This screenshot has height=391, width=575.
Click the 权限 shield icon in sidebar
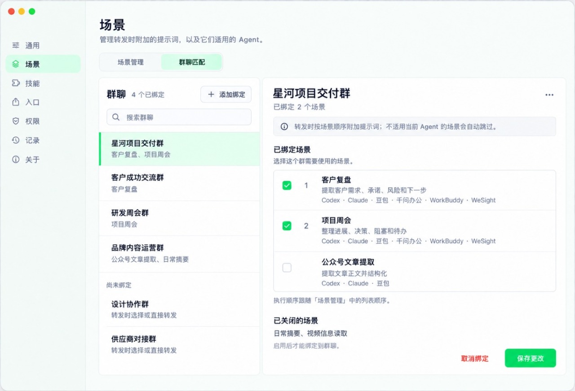point(16,121)
